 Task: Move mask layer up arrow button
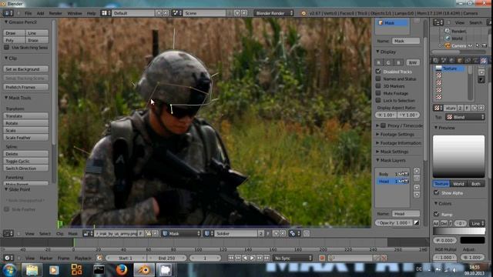417,188
